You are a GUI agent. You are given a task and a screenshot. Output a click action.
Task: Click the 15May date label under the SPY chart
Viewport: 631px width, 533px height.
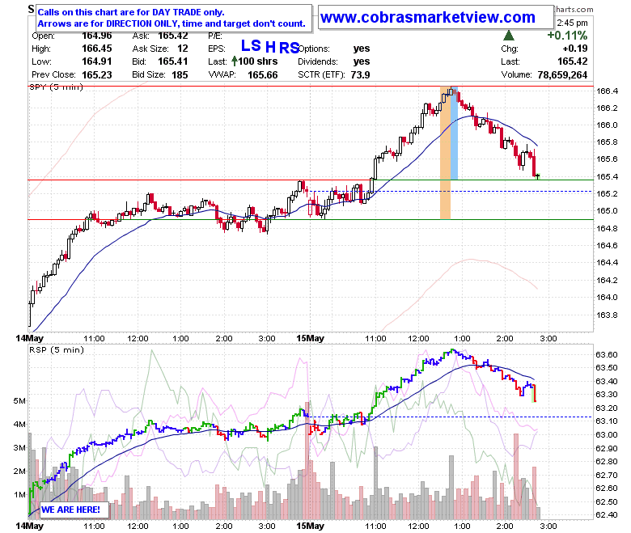[x=310, y=338]
